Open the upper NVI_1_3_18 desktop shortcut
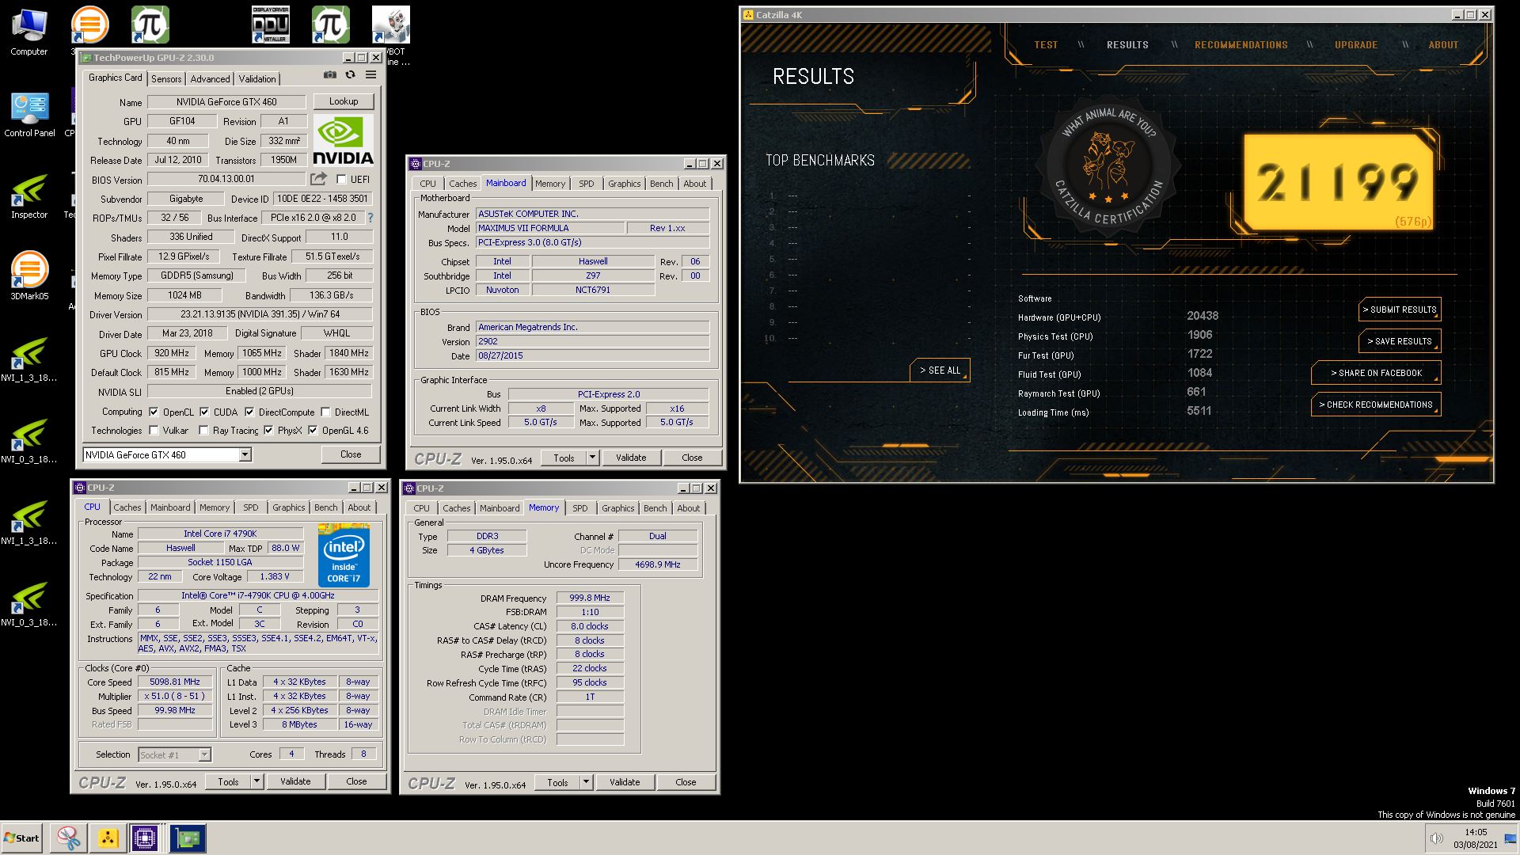Screen dimensions: 1520x855 [29, 359]
